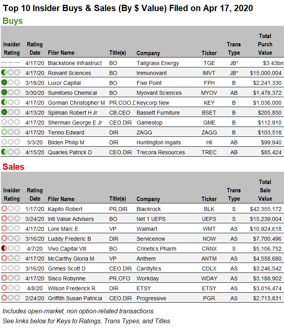Click the TGE ticker symbol

[x=209, y=63]
